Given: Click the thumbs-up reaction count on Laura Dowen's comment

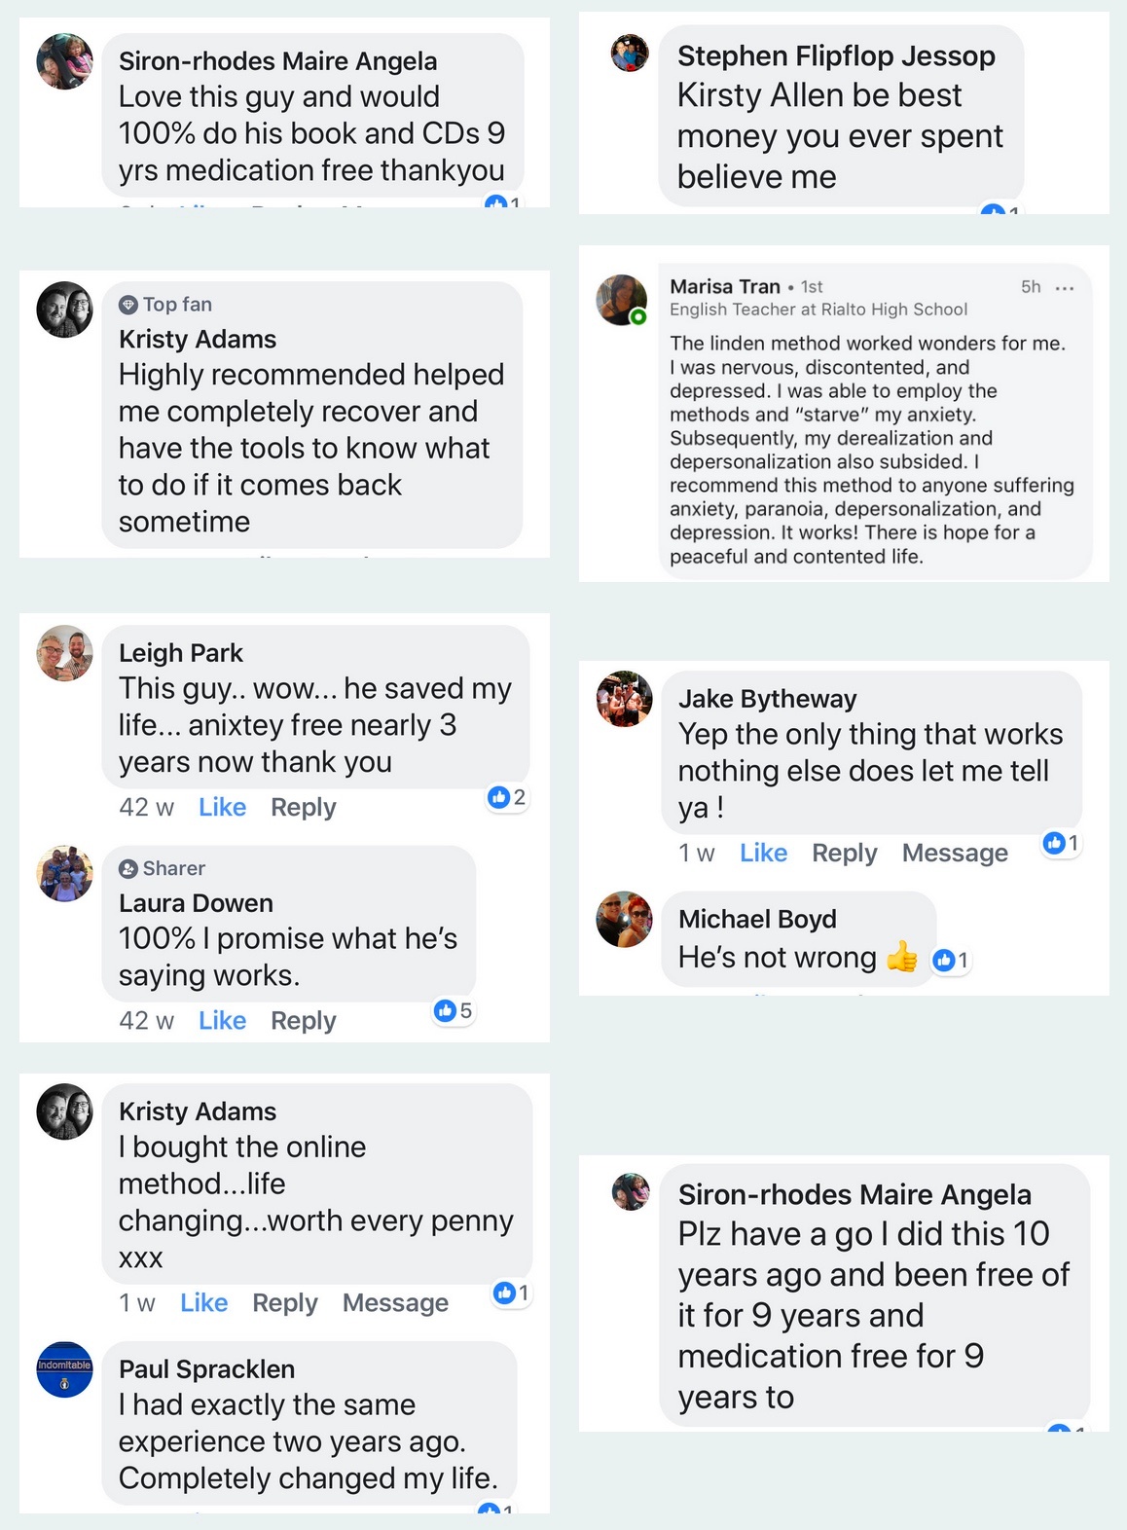Looking at the screenshot, I should coord(454,1010).
